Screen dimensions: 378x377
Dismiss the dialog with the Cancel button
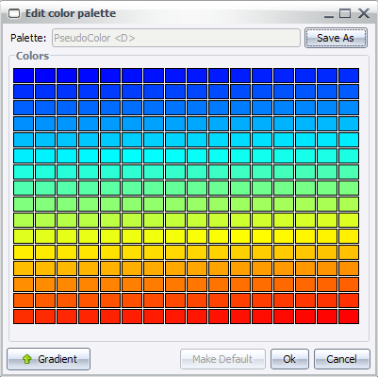[x=342, y=359]
